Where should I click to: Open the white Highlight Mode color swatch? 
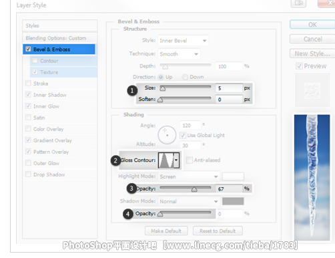click(x=233, y=176)
